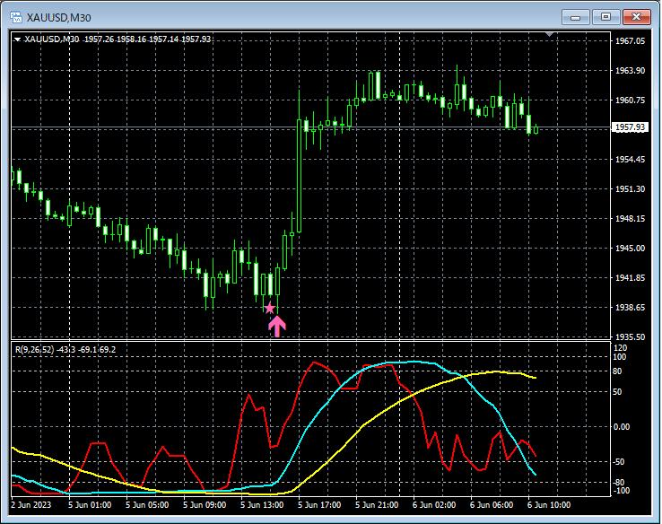The height and width of the screenshot is (524, 662).
Task: Click the 1935.50 price scale value
Action: (630, 337)
